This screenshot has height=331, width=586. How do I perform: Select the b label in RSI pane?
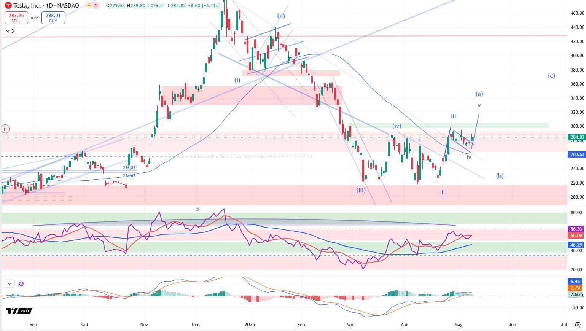[197, 209]
